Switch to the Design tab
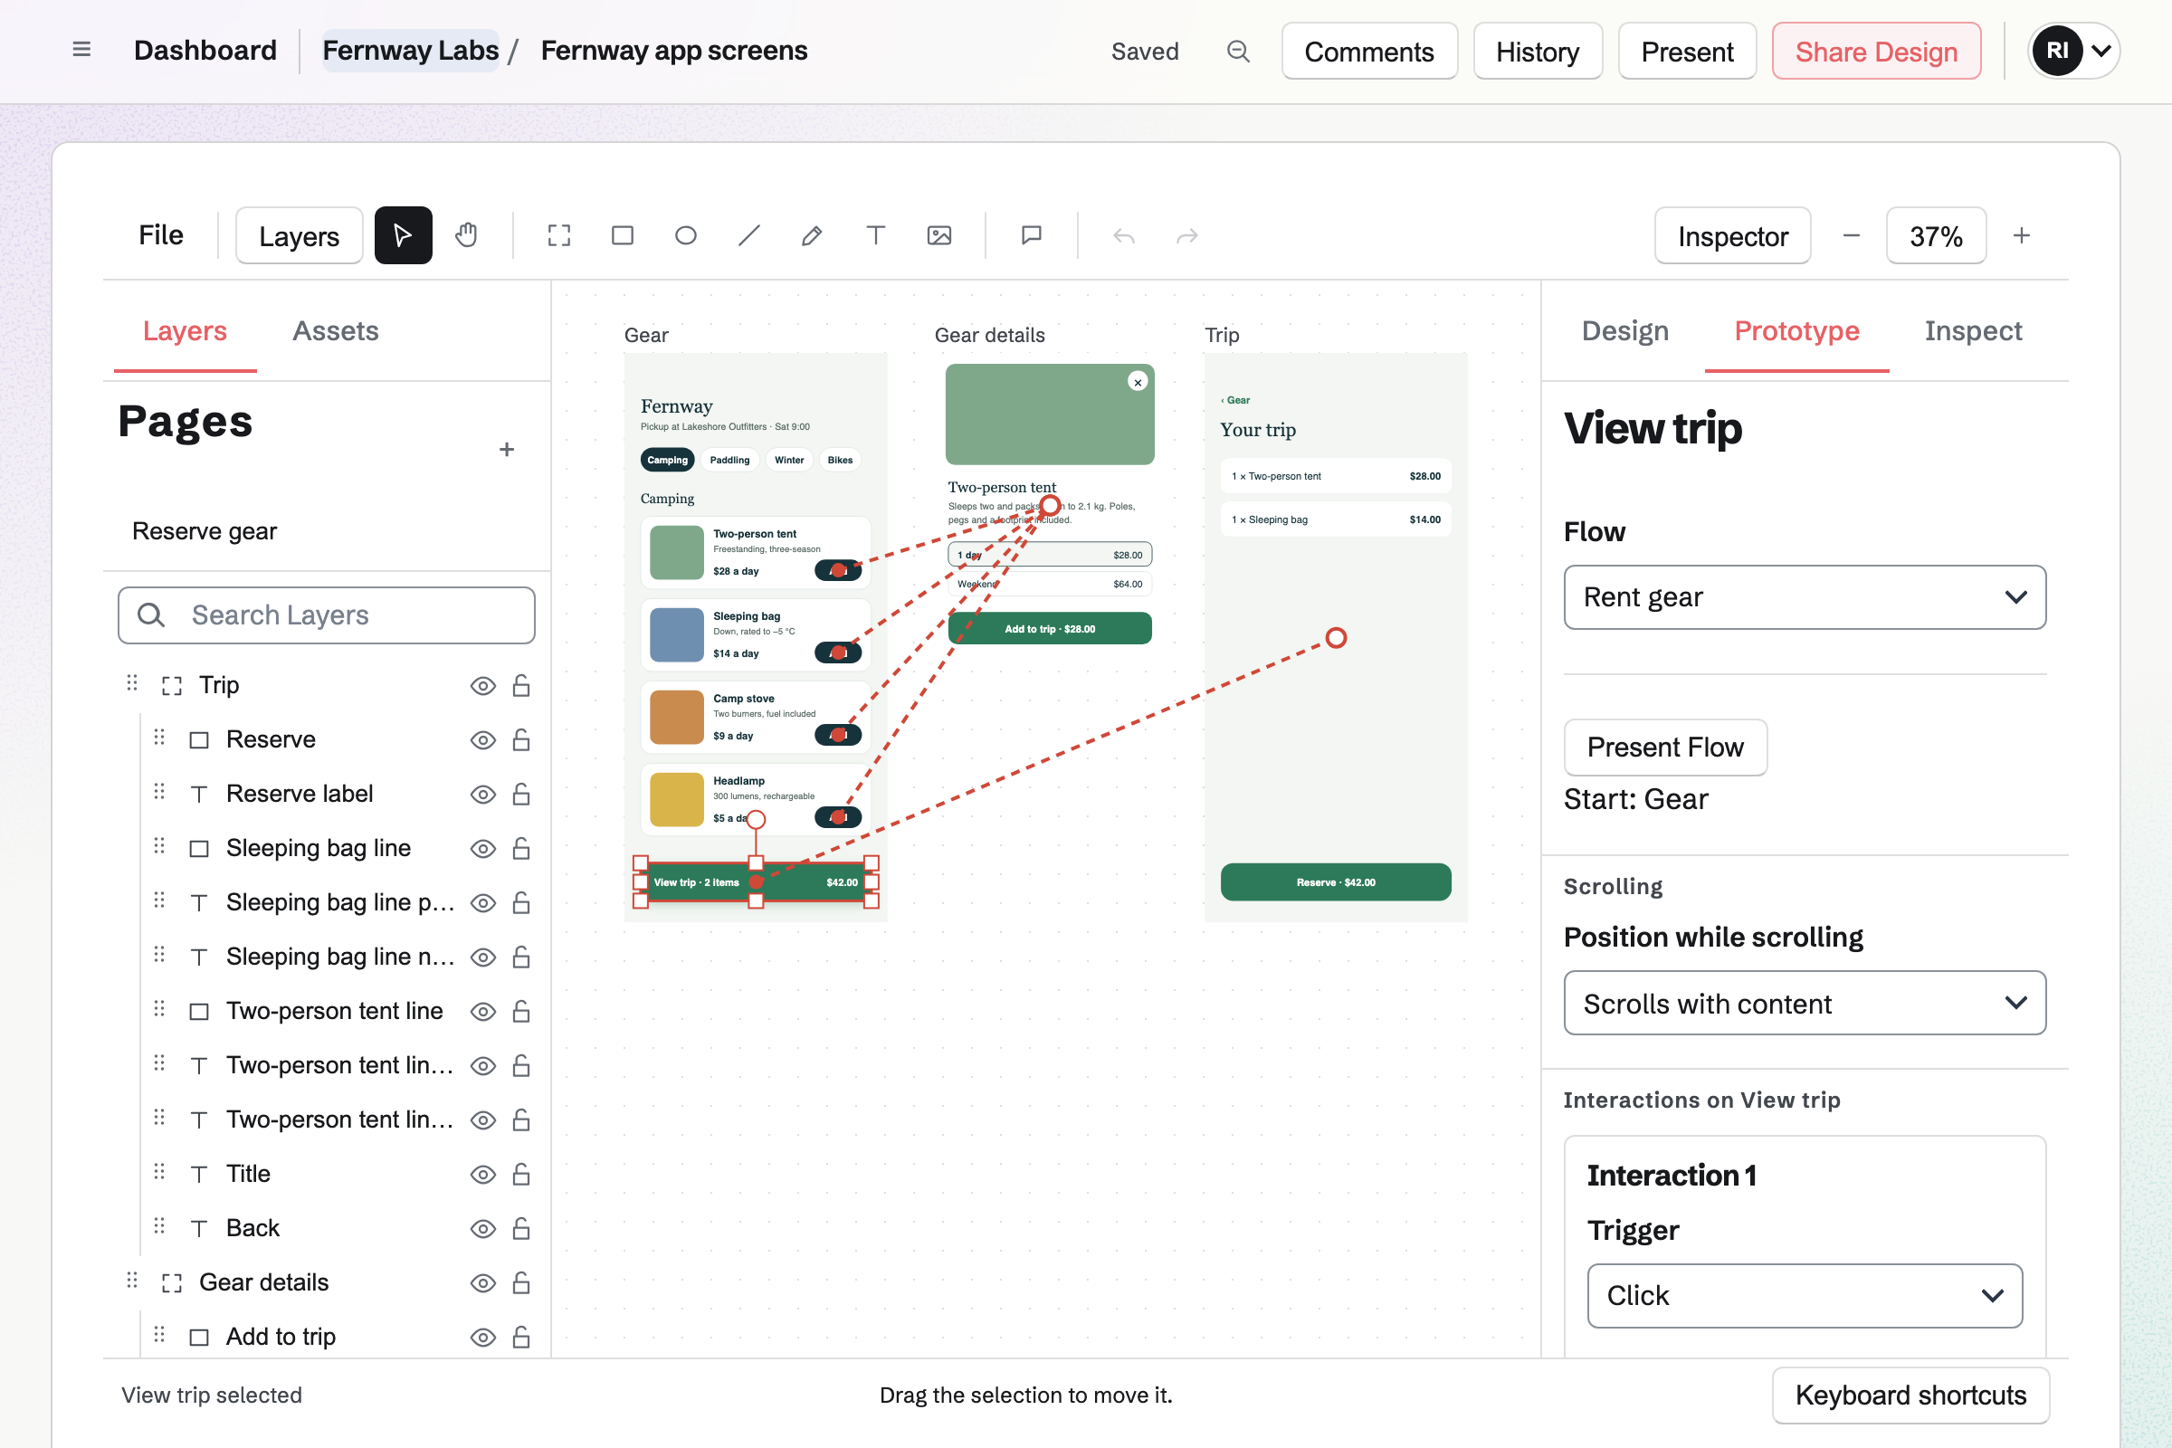Image resolution: width=2172 pixels, height=1448 pixels. tap(1624, 330)
